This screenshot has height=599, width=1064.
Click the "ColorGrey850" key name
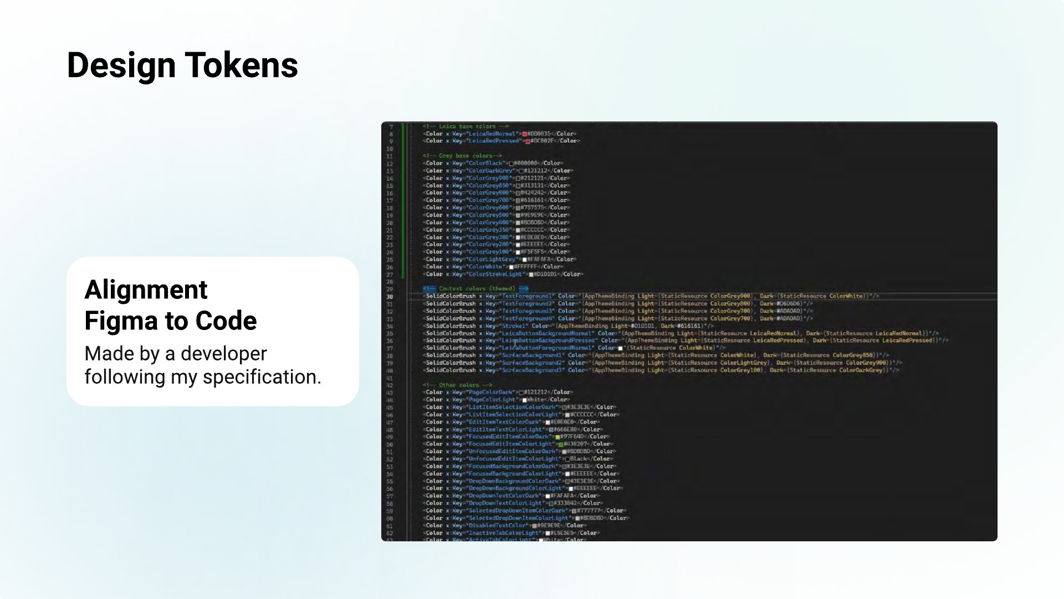(x=488, y=186)
